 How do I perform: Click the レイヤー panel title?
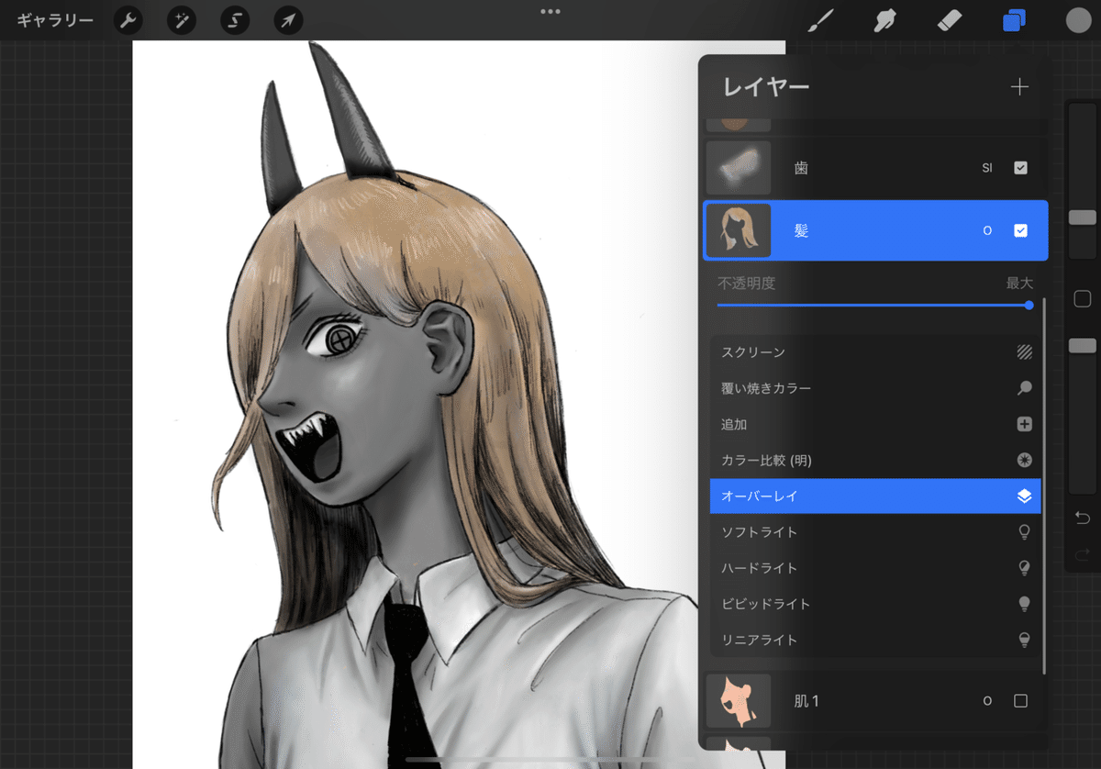click(766, 87)
